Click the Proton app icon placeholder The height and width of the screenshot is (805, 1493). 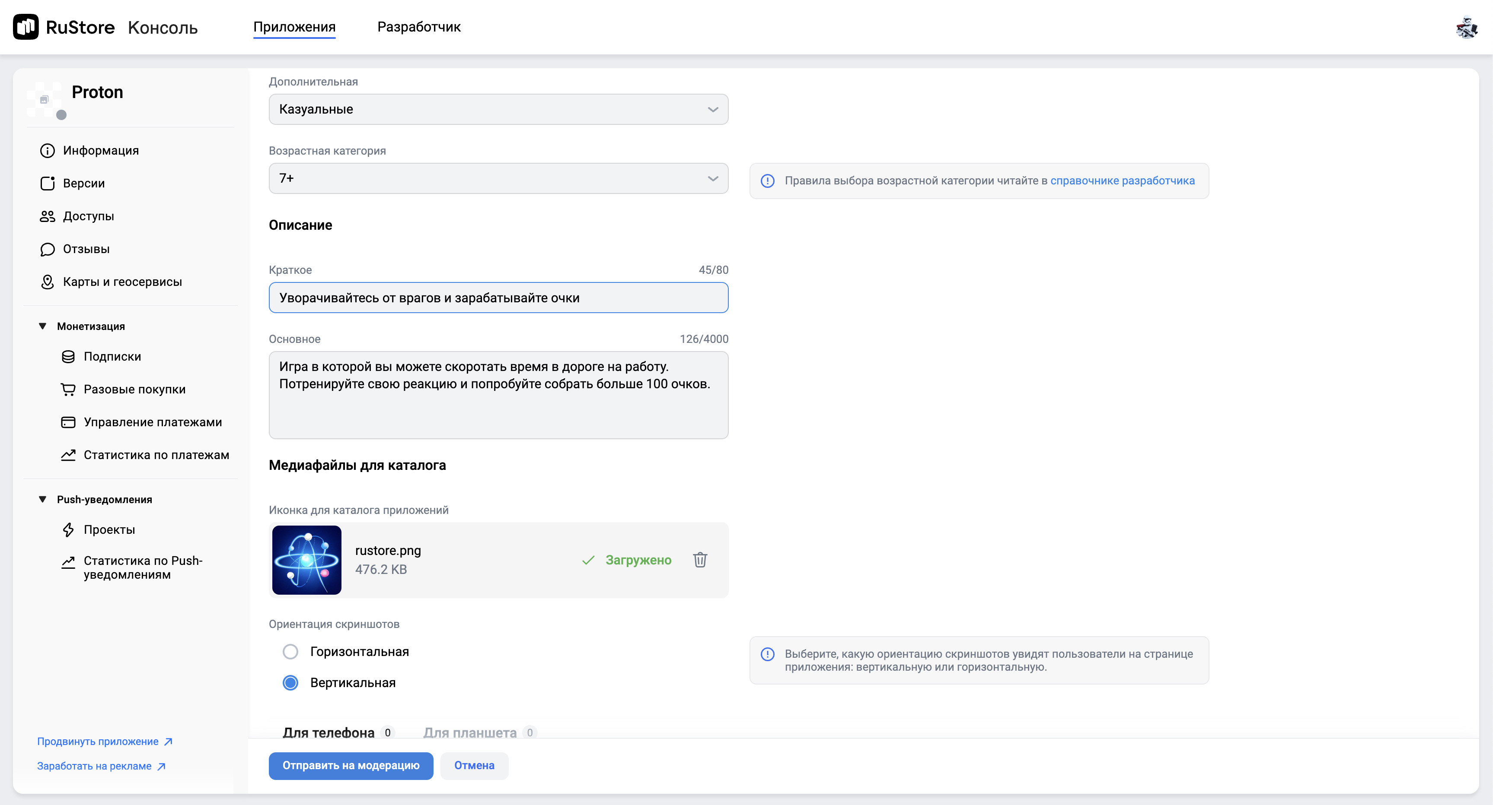pos(44,99)
